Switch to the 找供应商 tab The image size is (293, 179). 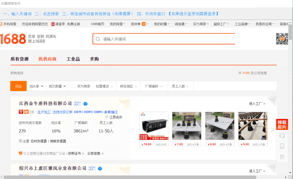coord(47,59)
